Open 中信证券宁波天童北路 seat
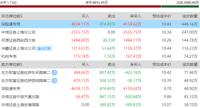The image size is (200, 108). pyautogui.click(x=20, y=97)
